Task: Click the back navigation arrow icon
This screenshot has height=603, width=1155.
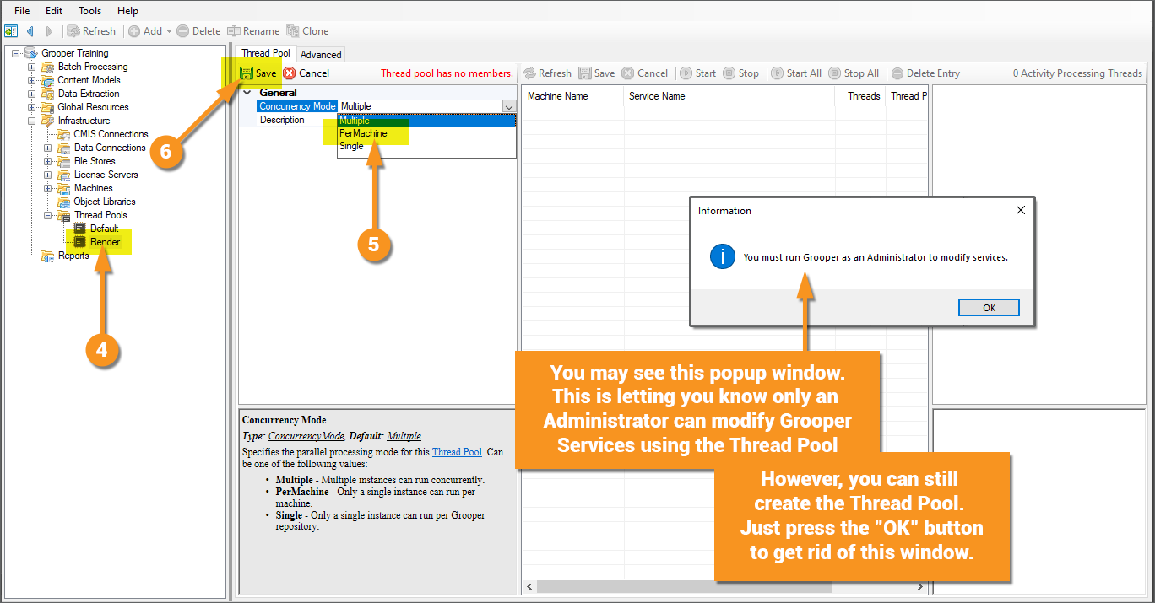Action: [x=30, y=31]
